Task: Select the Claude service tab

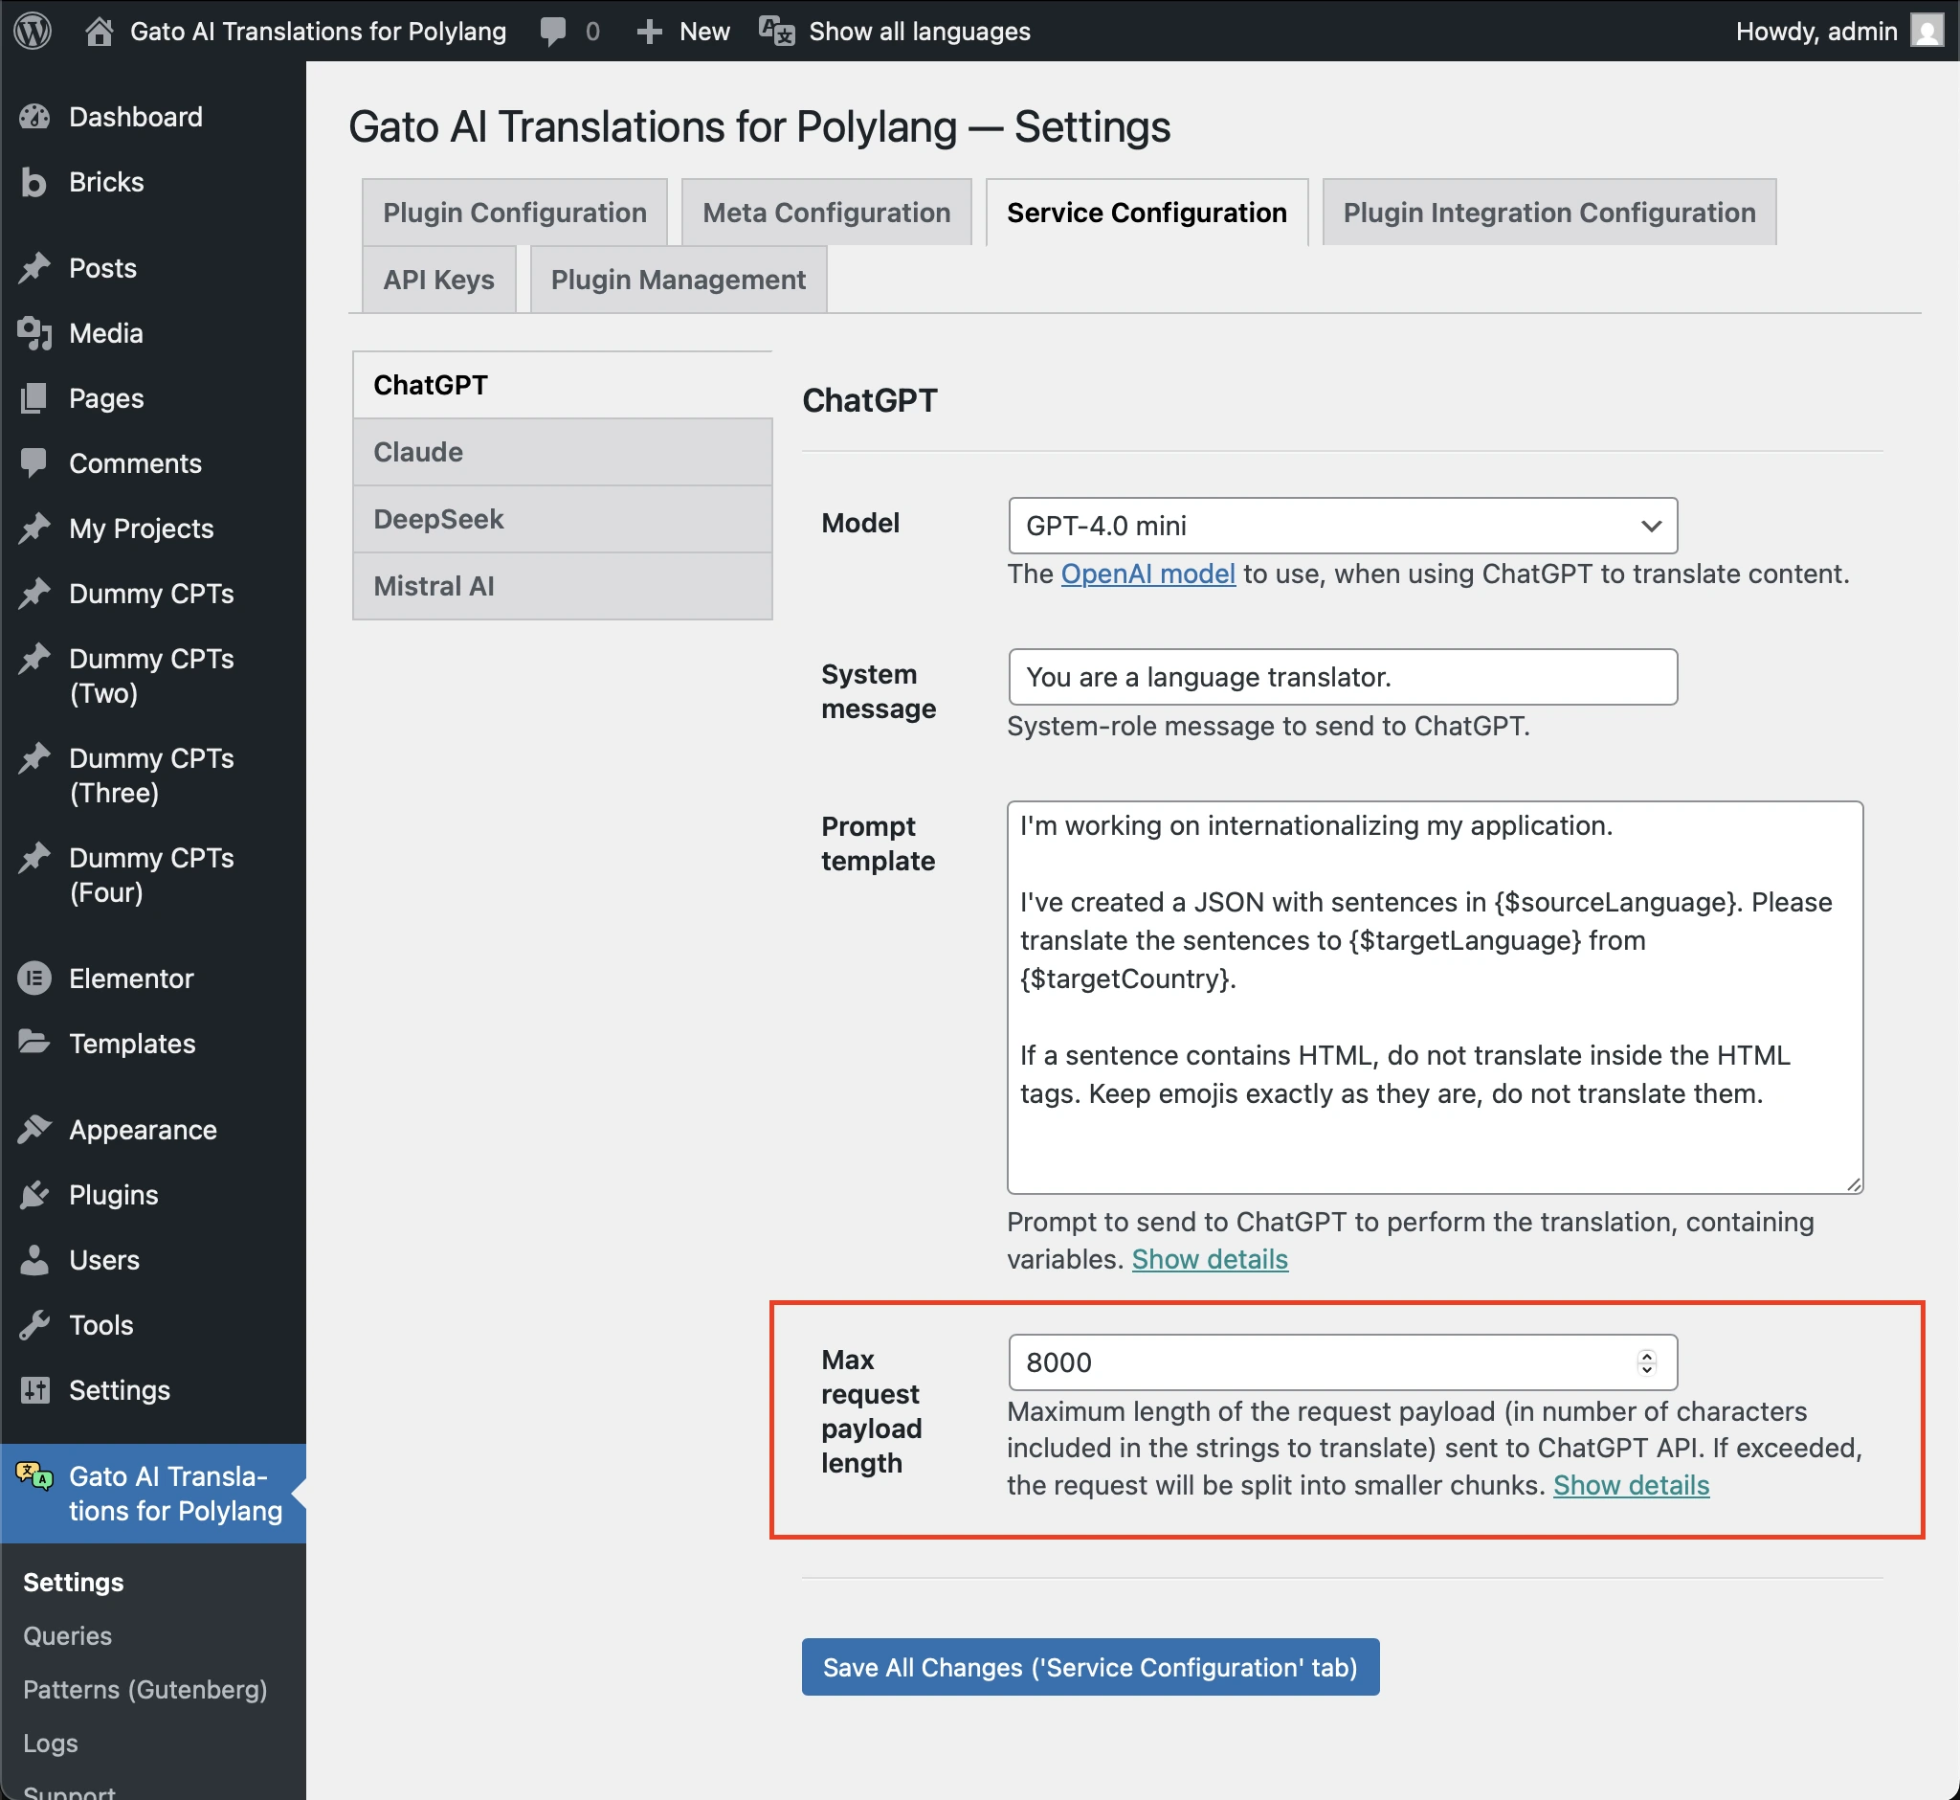Action: point(562,451)
